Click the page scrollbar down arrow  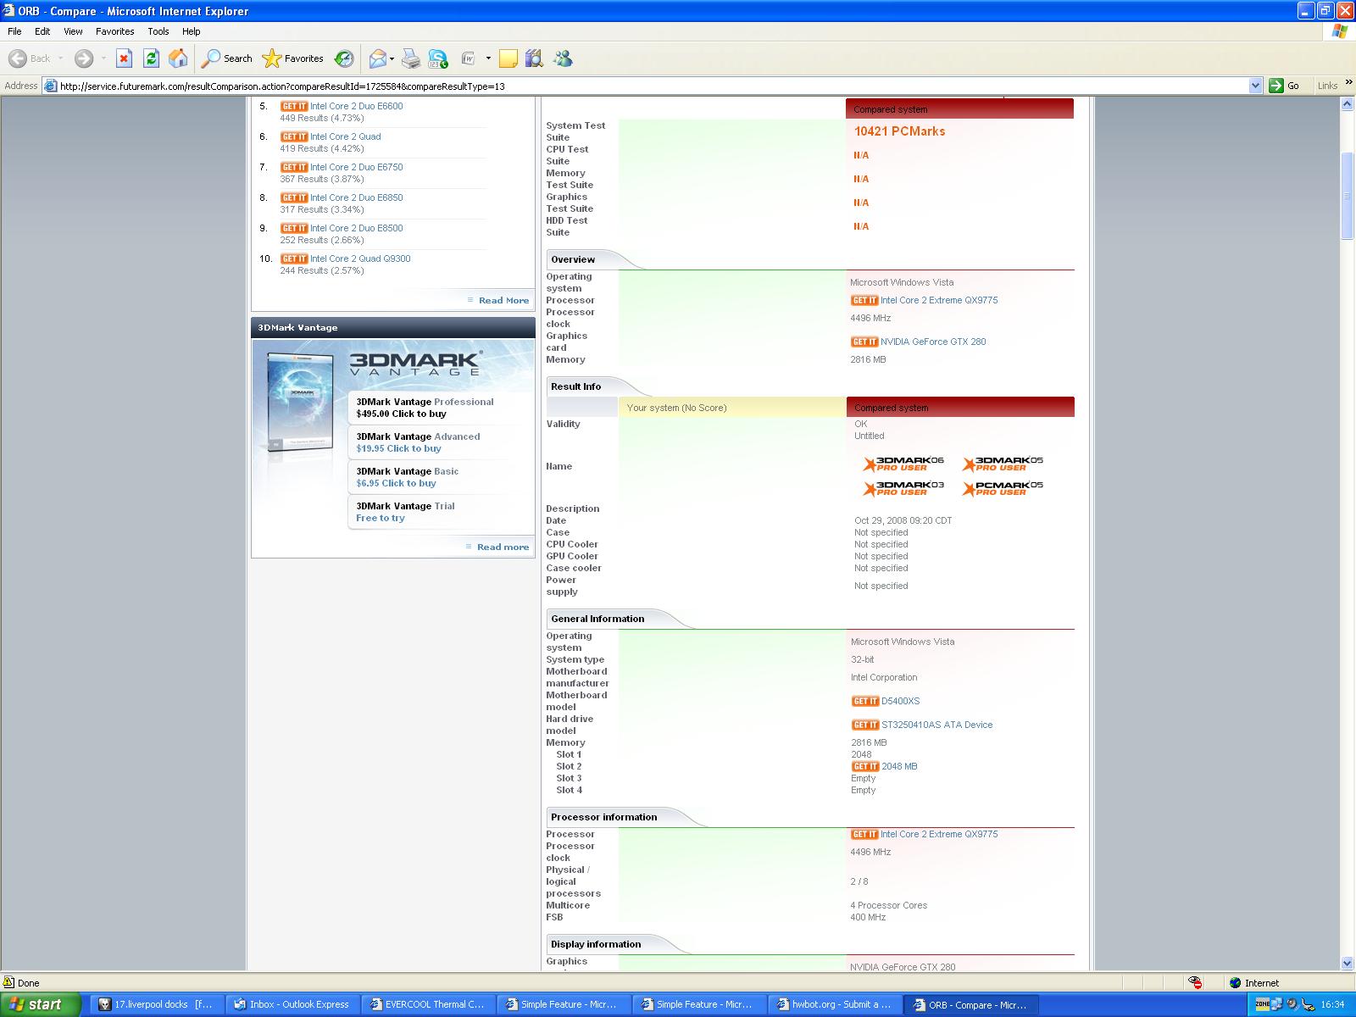click(x=1348, y=963)
